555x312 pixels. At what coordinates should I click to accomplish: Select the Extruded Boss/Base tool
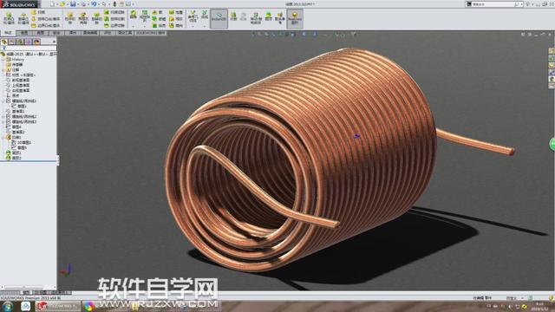click(9, 18)
